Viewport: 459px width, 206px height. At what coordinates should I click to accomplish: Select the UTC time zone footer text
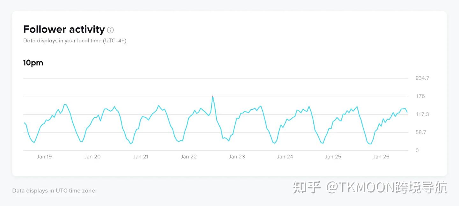click(53, 190)
